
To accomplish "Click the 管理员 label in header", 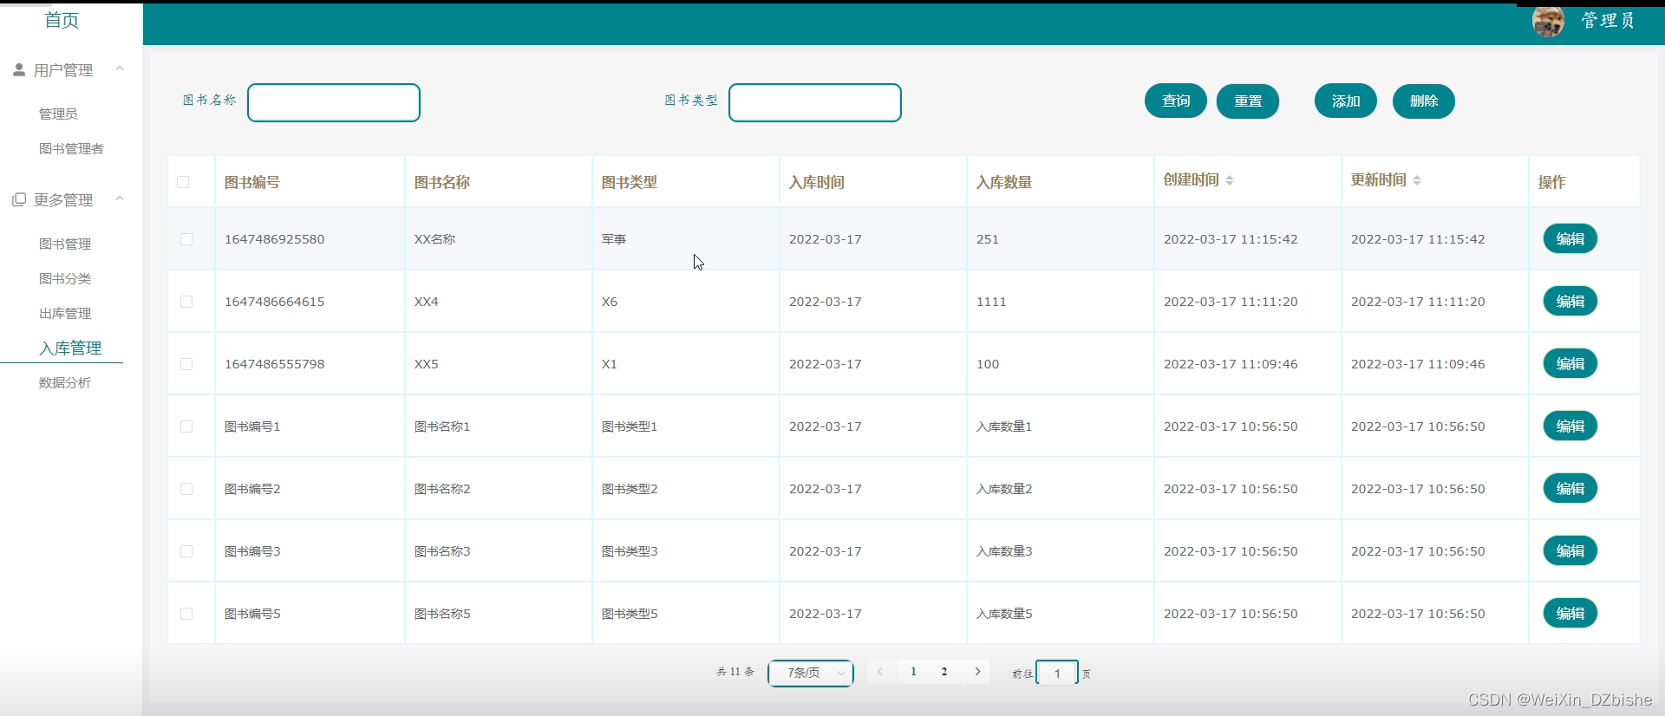I will (x=1608, y=21).
